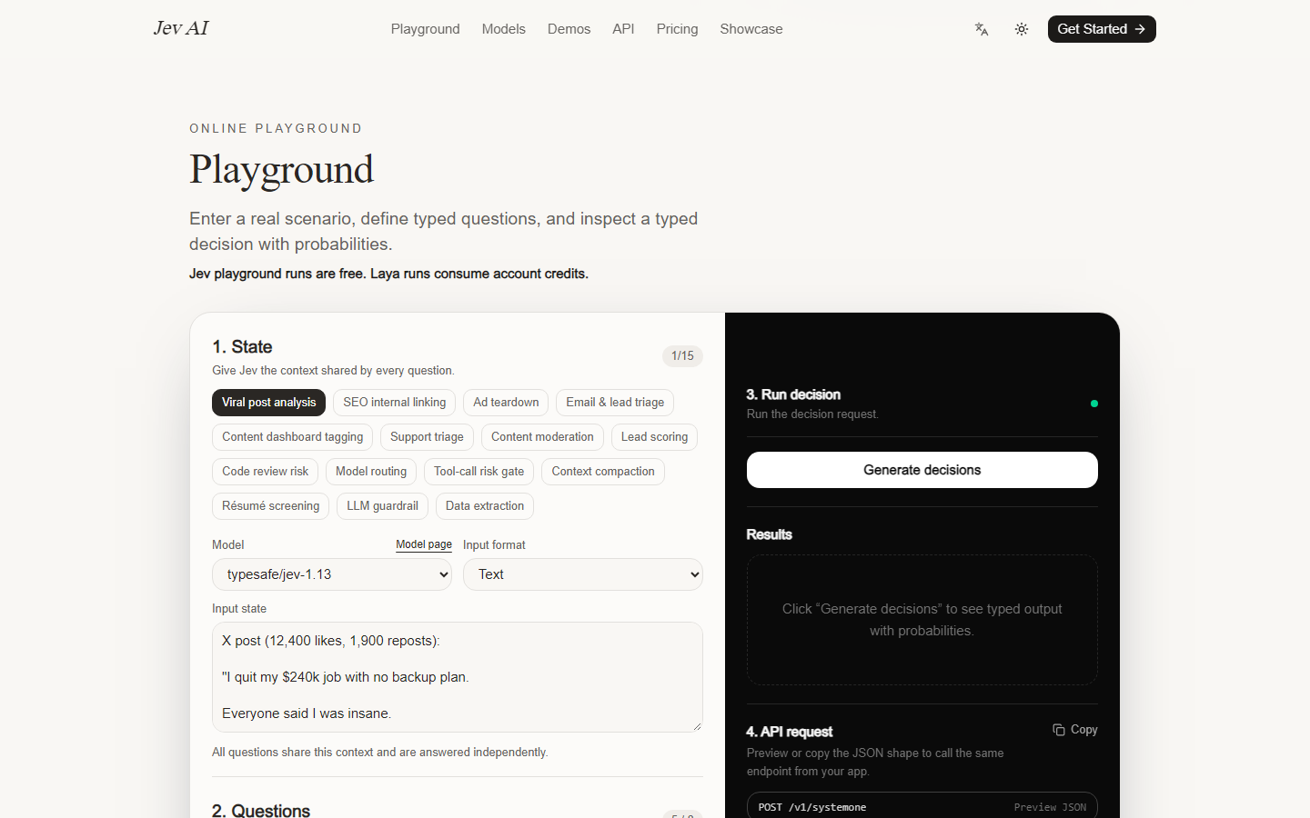
Task: Open the Jev AI logo home link
Action: 181,28
